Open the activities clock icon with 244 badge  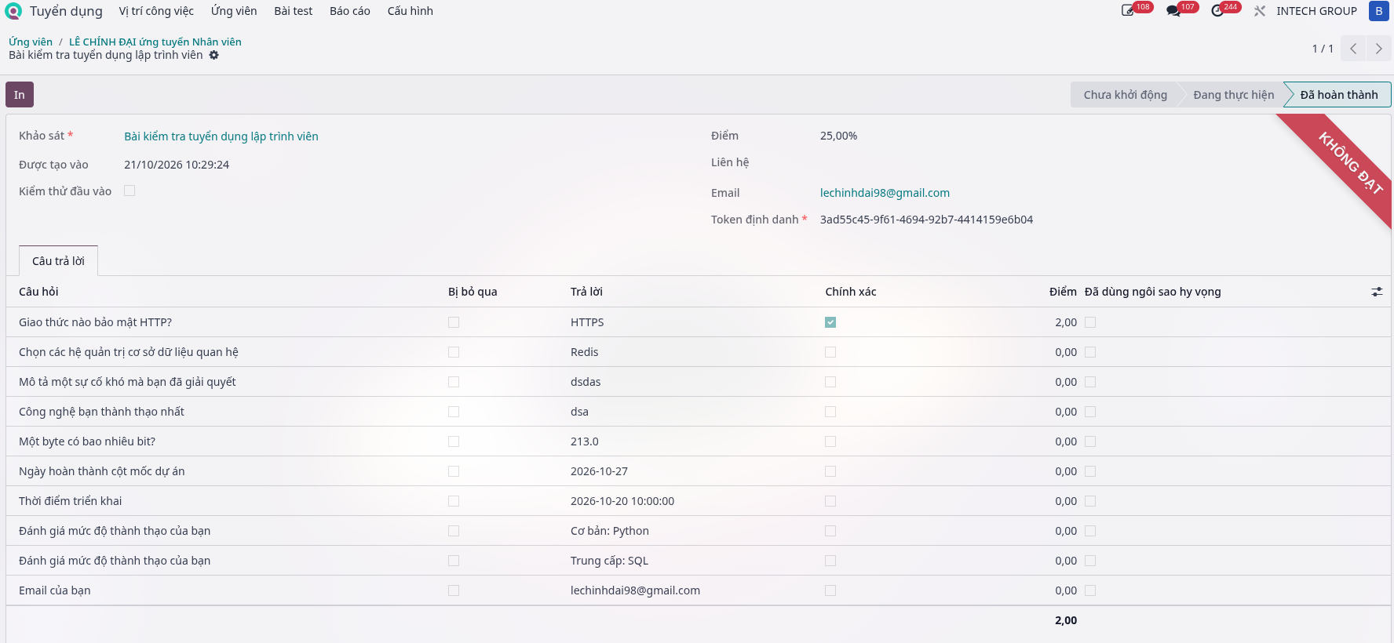coord(1217,11)
